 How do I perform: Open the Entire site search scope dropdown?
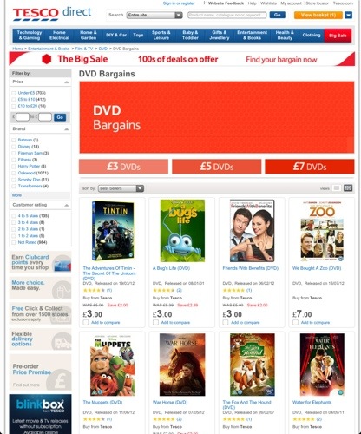pyautogui.click(x=154, y=15)
